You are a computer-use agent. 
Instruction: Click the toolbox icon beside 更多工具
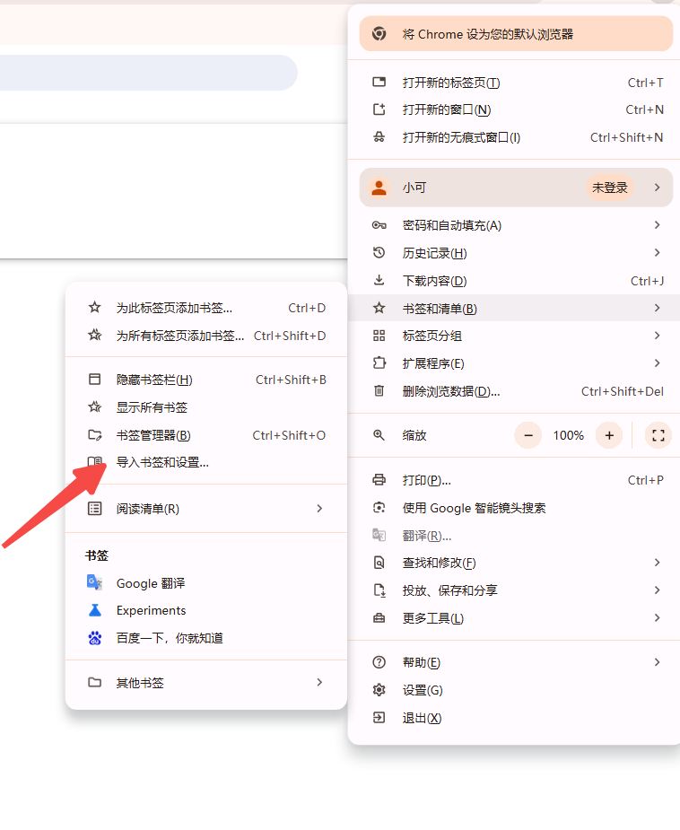(379, 617)
